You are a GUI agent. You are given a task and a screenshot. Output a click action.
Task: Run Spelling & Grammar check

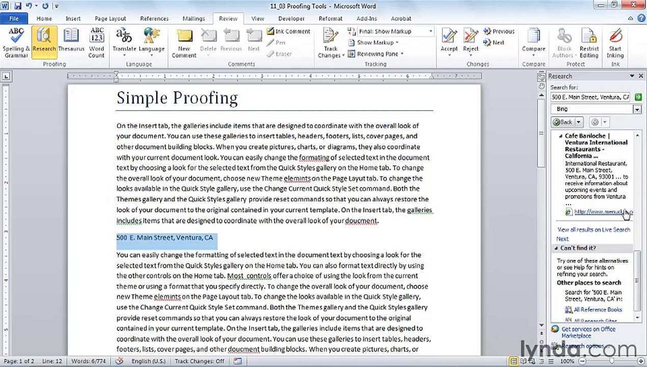click(x=16, y=43)
